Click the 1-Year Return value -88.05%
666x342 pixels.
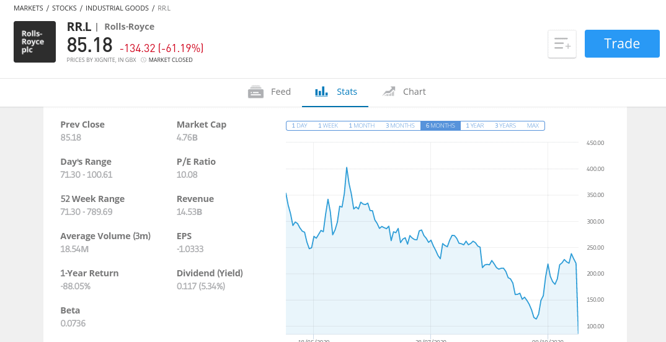[75, 286]
